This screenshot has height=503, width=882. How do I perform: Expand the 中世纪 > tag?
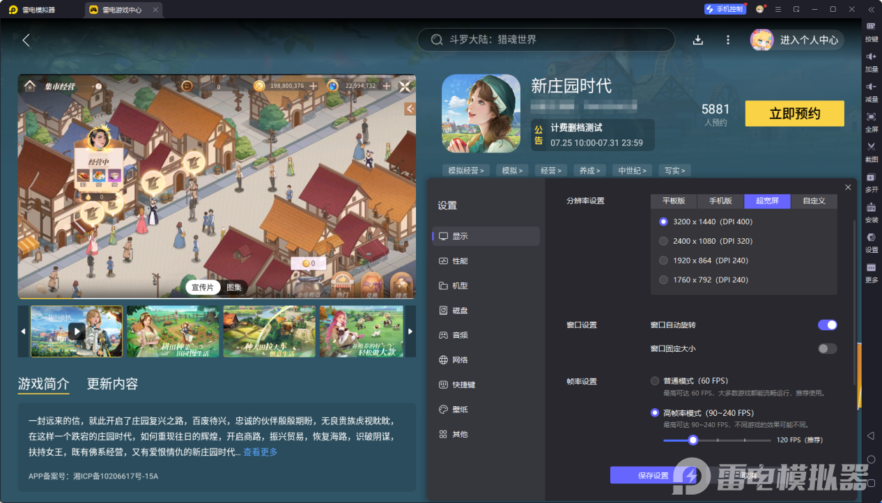pos(633,170)
